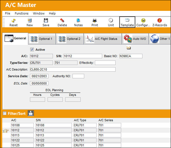Open the Functions menu

point(22,13)
